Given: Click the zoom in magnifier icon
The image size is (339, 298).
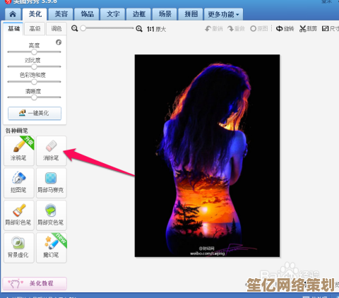Looking at the screenshot, I should coord(139,29).
